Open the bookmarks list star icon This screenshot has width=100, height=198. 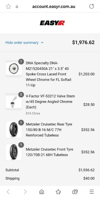coord(58,192)
